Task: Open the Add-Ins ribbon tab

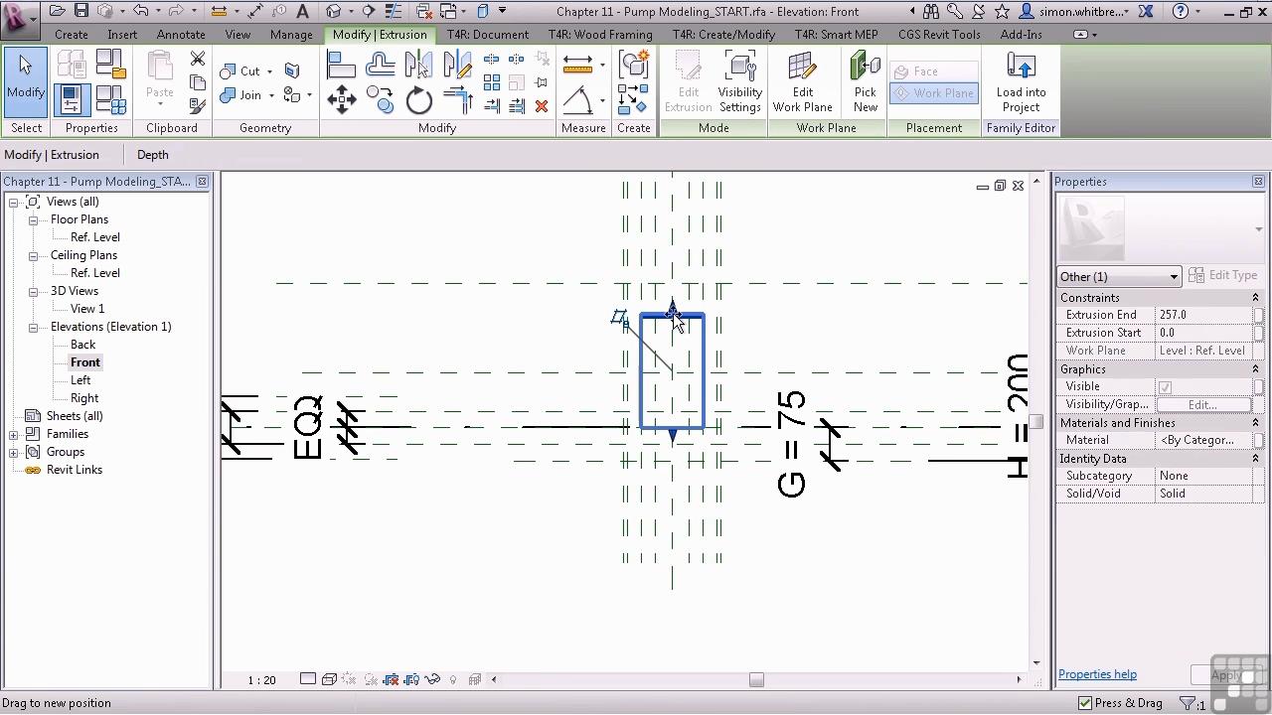Action: click(x=1022, y=34)
